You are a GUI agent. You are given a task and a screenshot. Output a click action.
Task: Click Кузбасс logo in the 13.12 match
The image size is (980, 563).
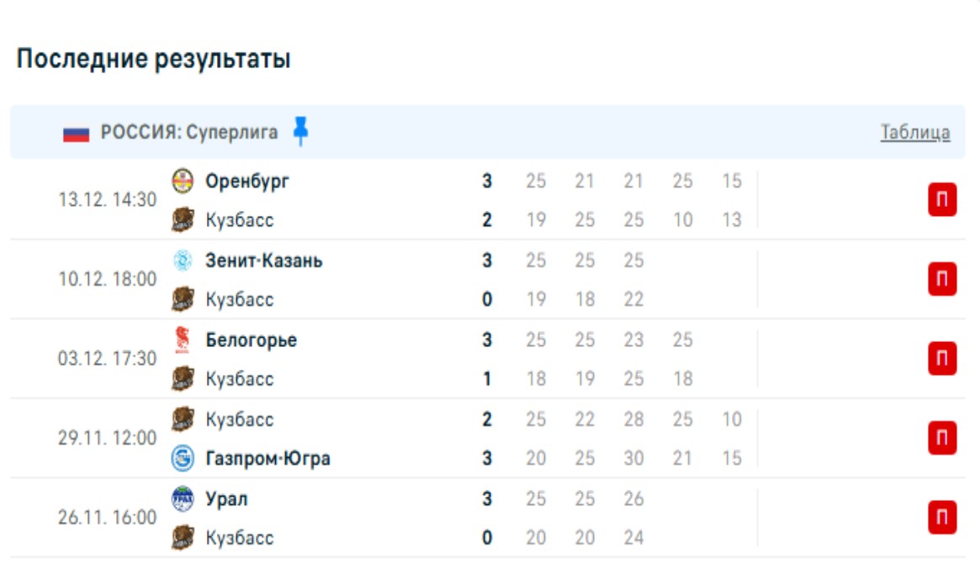[x=183, y=220]
